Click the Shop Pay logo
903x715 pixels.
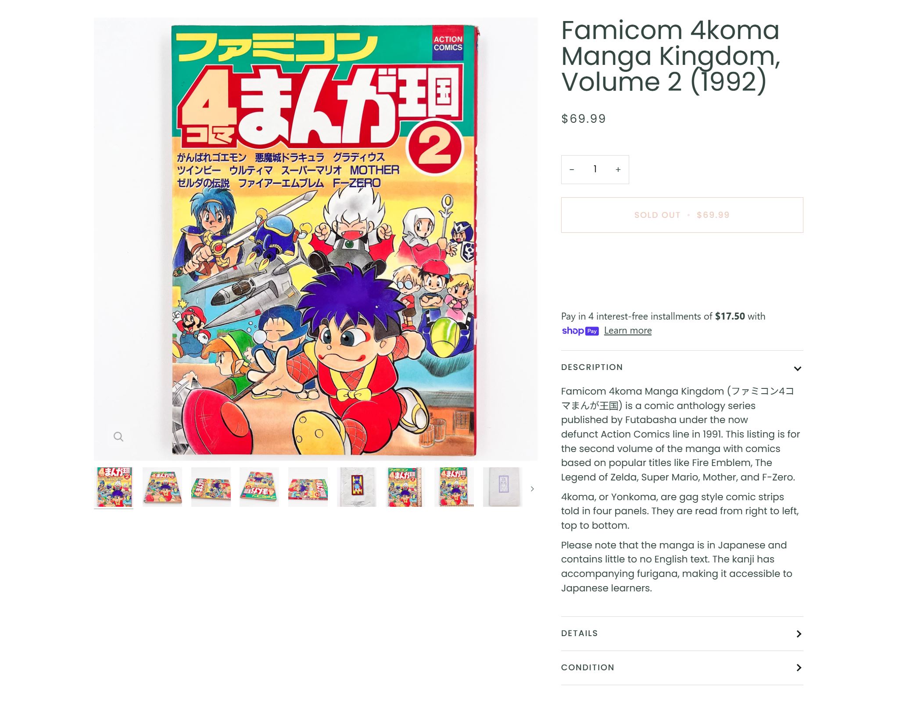point(580,331)
